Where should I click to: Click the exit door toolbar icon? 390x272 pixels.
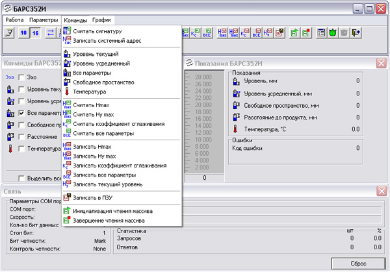pos(356,33)
